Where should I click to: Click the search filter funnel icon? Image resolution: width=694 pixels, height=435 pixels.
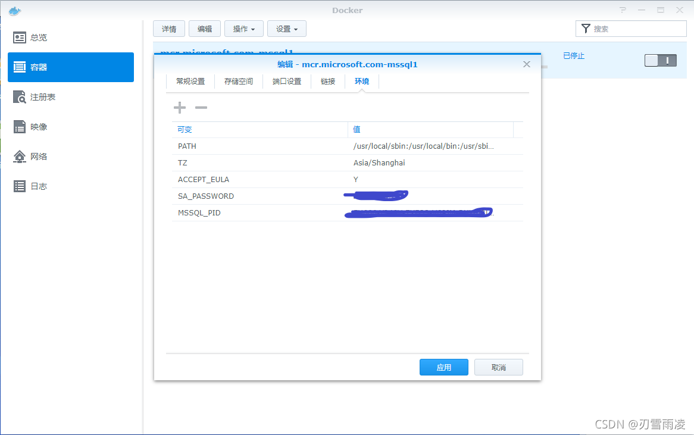pos(586,29)
